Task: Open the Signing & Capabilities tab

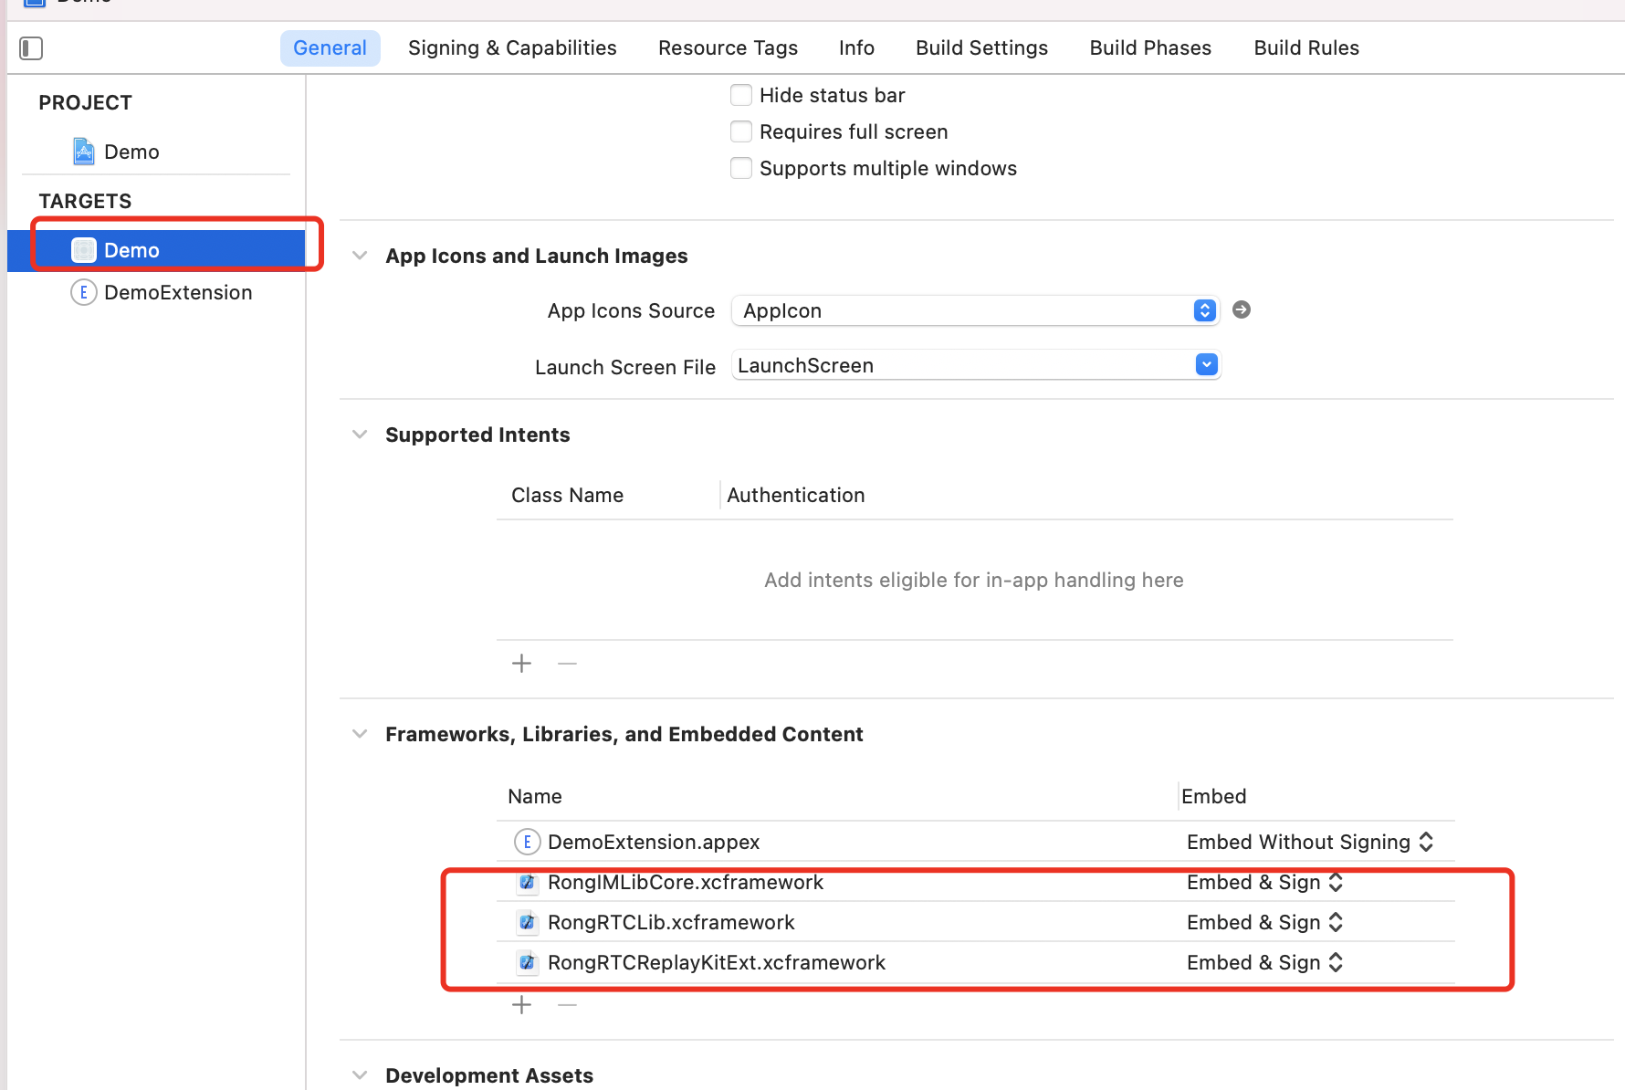Action: 512,48
